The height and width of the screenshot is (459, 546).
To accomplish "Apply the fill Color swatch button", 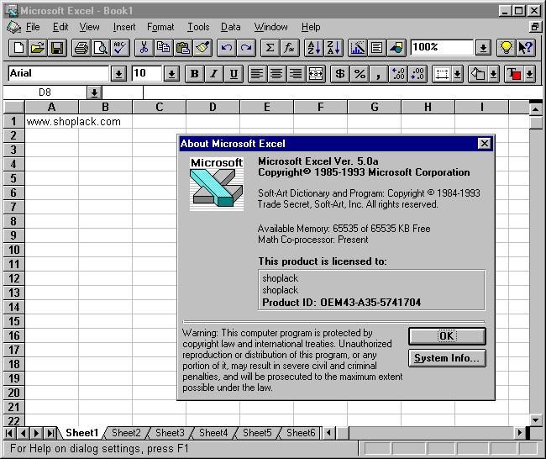I will [x=478, y=74].
